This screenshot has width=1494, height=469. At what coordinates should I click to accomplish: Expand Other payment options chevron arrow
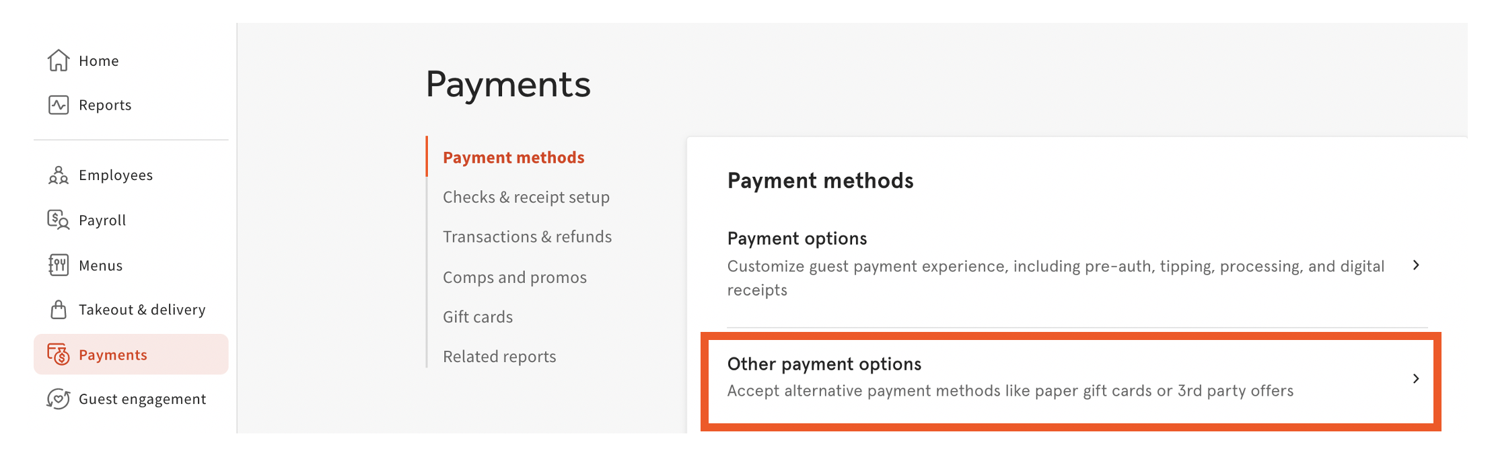pyautogui.click(x=1416, y=379)
